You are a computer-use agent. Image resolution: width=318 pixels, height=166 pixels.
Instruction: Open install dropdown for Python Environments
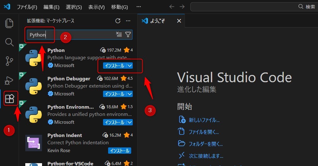[130, 122]
